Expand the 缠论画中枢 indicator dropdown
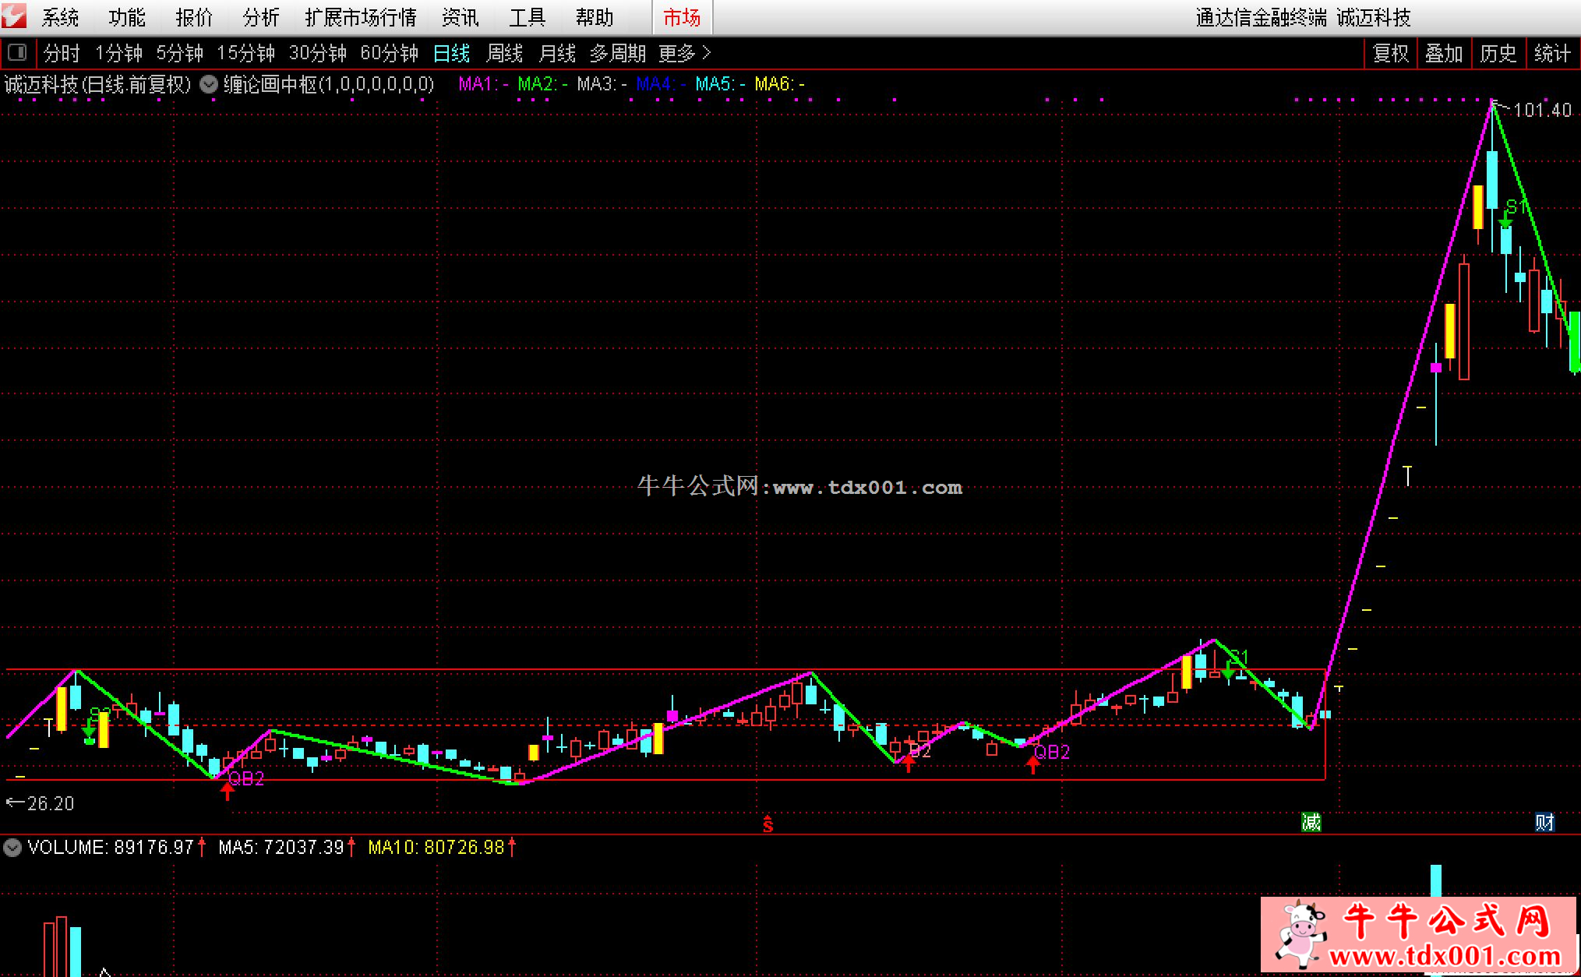This screenshot has width=1581, height=977. [209, 84]
